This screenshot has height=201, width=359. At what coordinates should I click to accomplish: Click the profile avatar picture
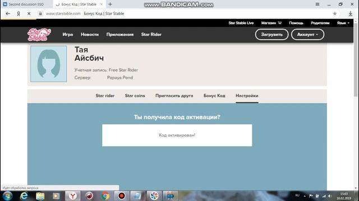point(49,64)
